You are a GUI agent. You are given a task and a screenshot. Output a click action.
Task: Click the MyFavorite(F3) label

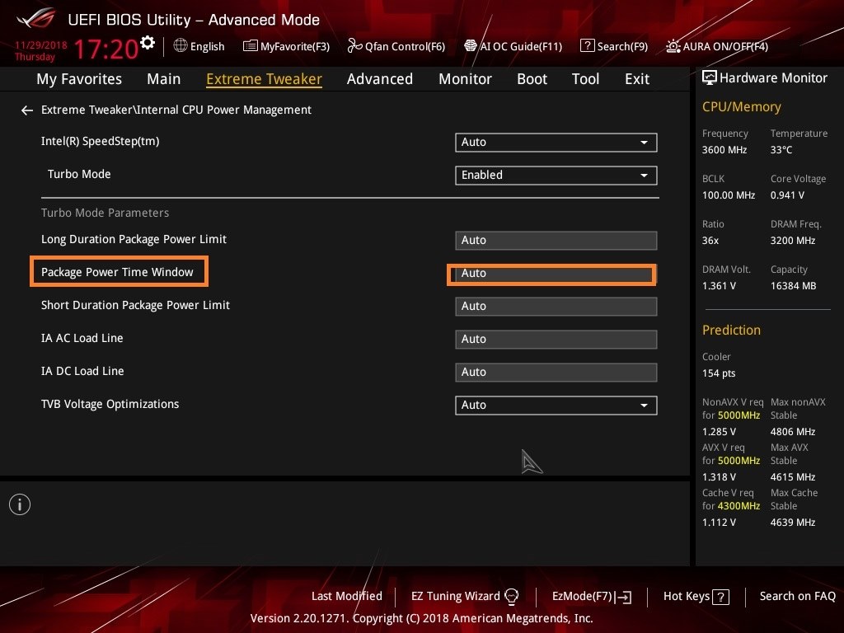tap(295, 46)
